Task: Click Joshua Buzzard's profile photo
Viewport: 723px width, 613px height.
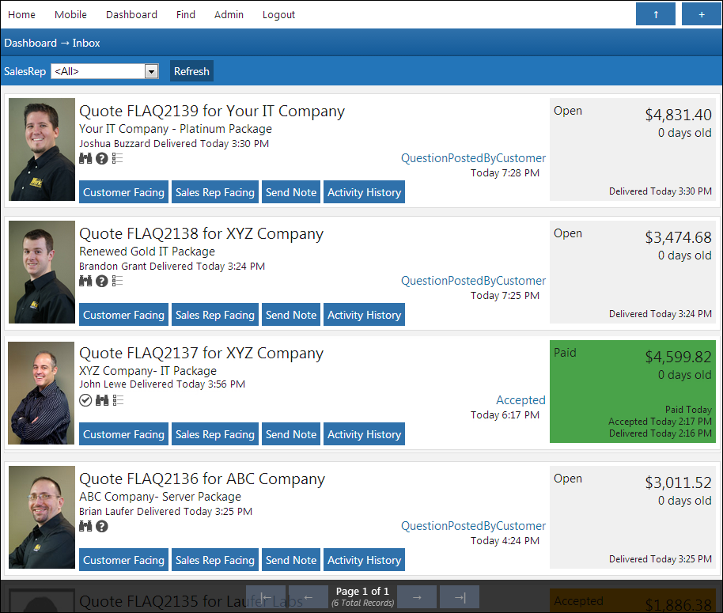Action: [42, 149]
